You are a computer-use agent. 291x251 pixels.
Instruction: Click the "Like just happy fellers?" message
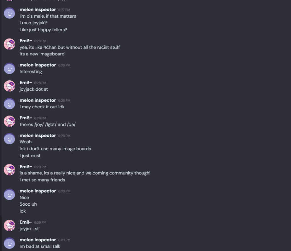coord(43,30)
